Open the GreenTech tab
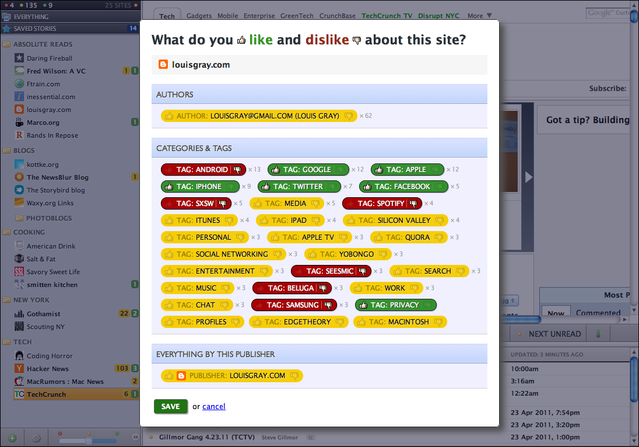 click(297, 16)
